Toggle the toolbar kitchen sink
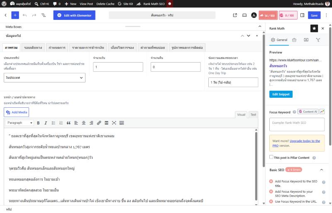The height and width of the screenshot is (213, 332). [122, 123]
